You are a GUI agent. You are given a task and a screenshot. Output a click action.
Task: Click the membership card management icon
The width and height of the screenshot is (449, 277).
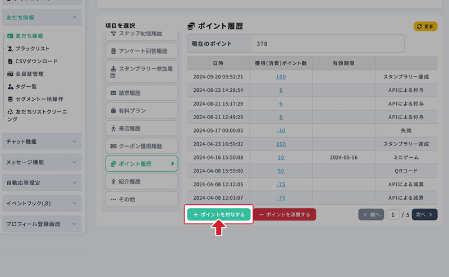point(10,74)
